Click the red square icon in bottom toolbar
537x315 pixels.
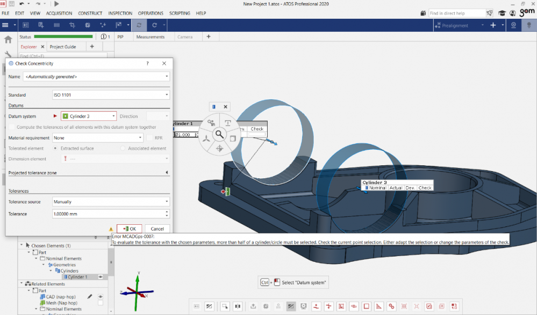(x=367, y=306)
